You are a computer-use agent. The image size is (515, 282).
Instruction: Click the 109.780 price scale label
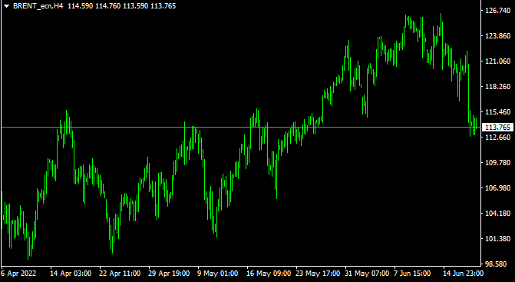498,162
